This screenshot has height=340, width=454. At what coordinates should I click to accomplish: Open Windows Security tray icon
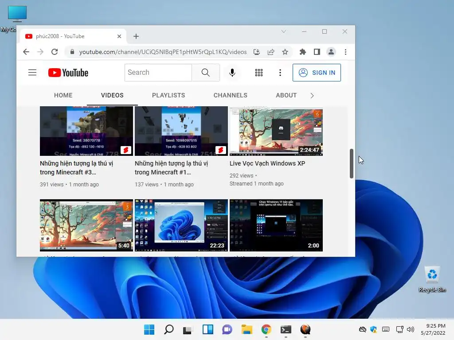pyautogui.click(x=373, y=329)
